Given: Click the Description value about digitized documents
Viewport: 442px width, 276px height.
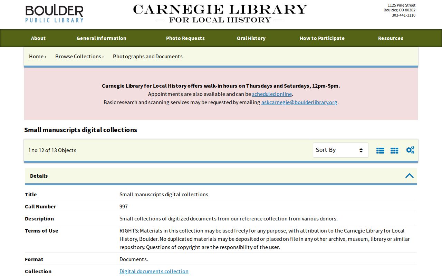Looking at the screenshot, I should click(229, 219).
